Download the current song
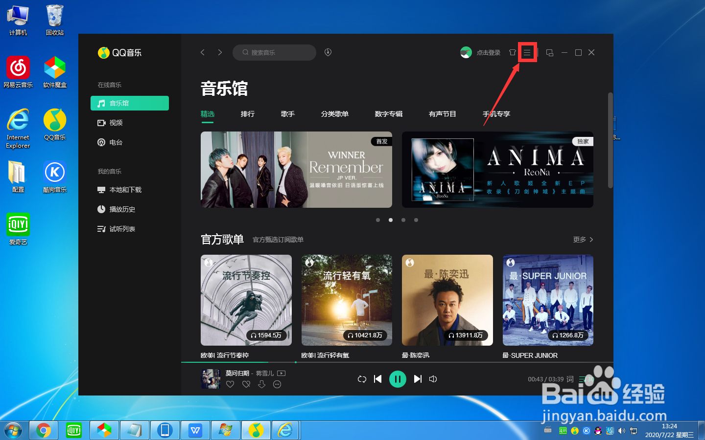This screenshot has height=440, width=705. (262, 384)
